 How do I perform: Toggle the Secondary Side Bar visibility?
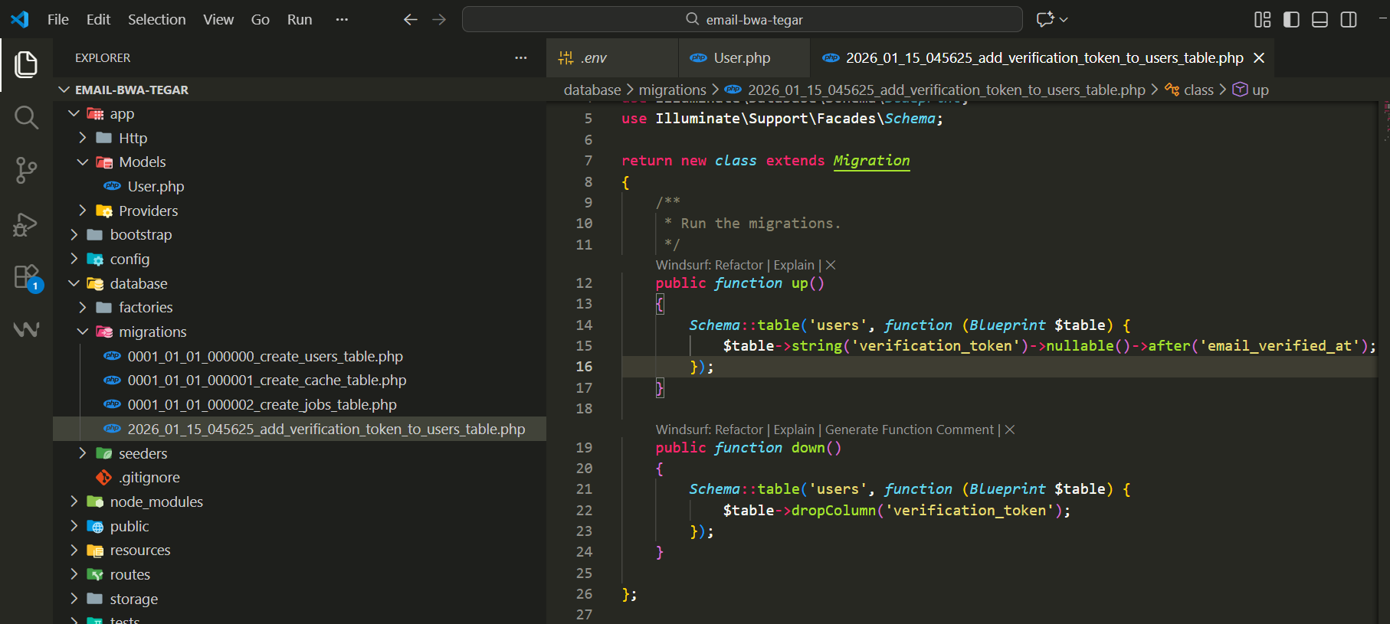coord(1349,20)
